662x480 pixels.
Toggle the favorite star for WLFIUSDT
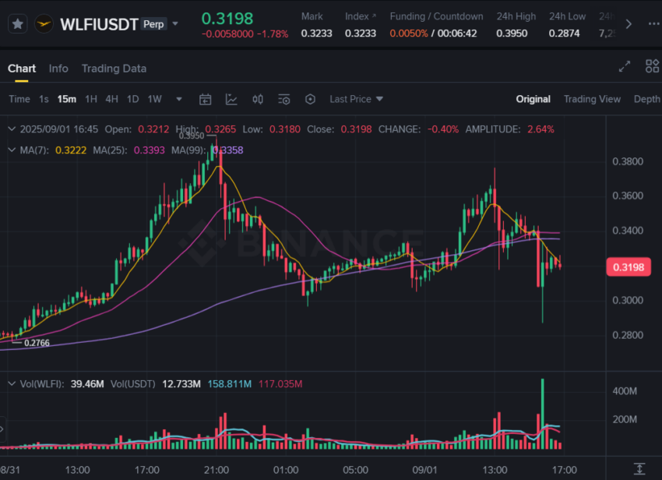click(18, 24)
